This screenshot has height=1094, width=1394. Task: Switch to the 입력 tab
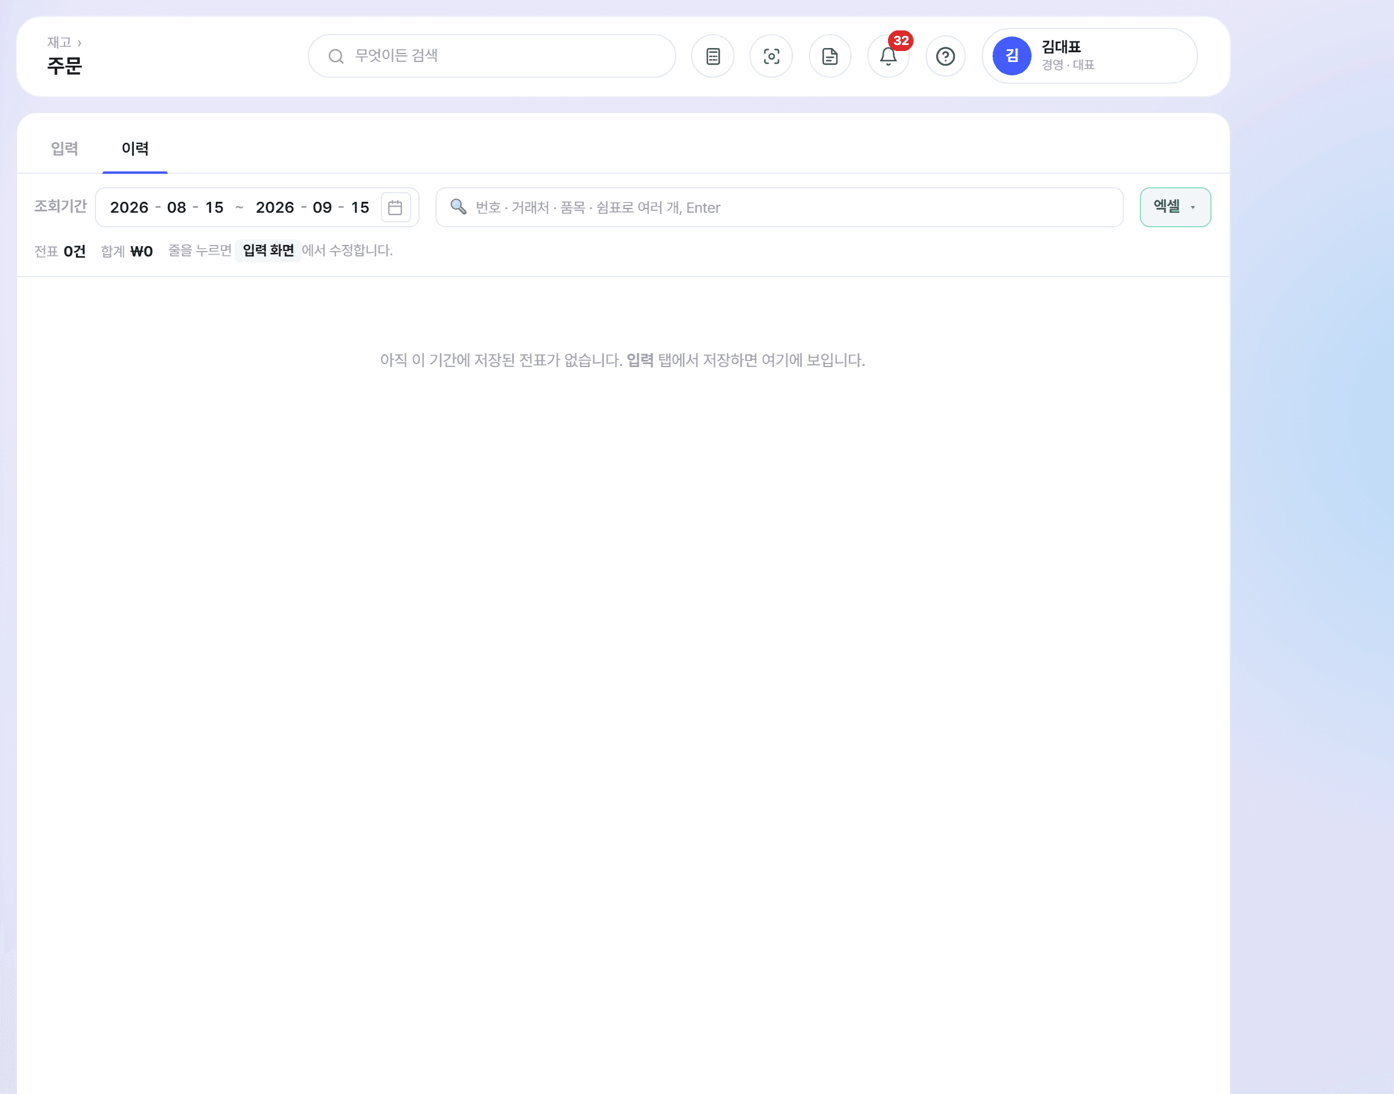pos(64,148)
